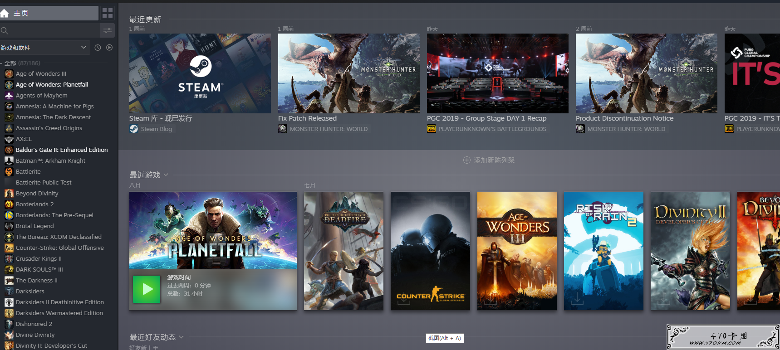Open the Home page via house icon

5,13
